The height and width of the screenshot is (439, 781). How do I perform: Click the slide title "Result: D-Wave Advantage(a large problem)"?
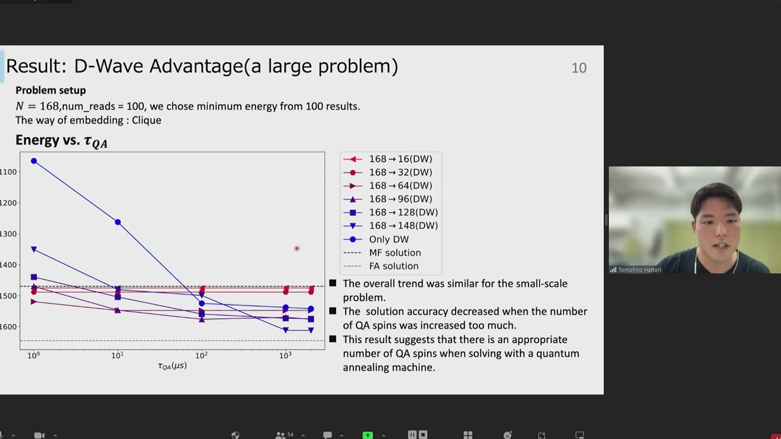click(x=202, y=66)
